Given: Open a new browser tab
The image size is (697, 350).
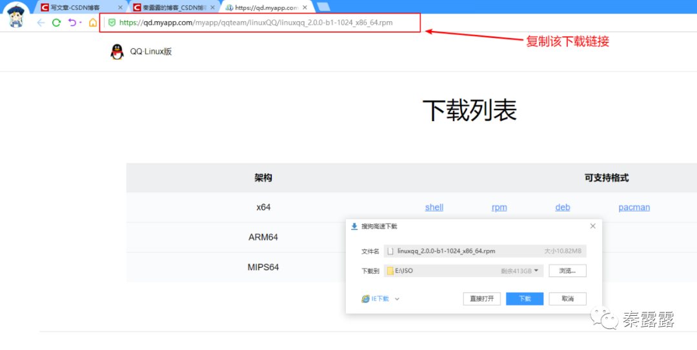Looking at the screenshot, I should coord(323,6).
